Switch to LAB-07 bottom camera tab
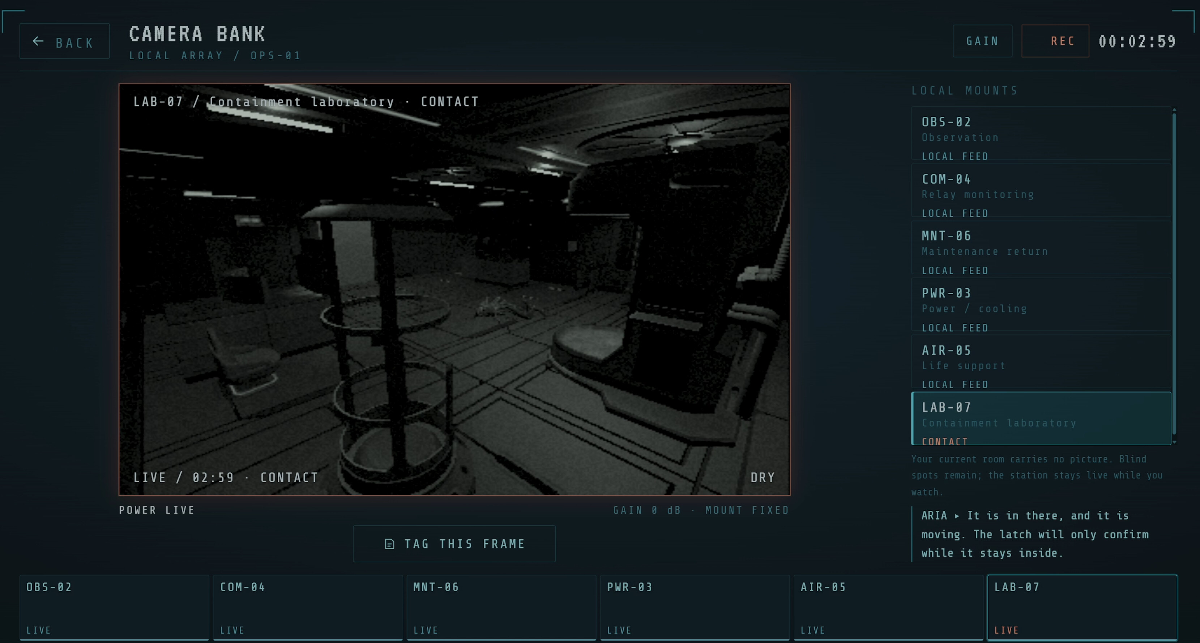 pos(1082,608)
